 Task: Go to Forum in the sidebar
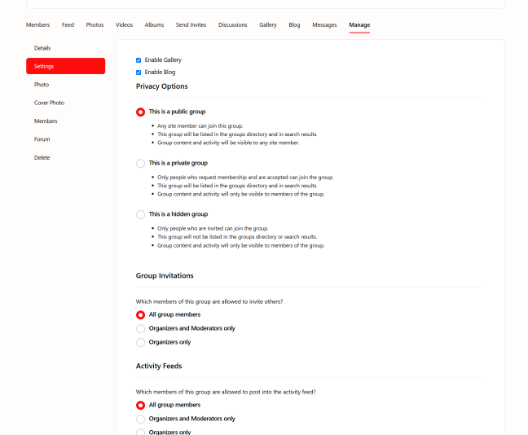(x=42, y=139)
